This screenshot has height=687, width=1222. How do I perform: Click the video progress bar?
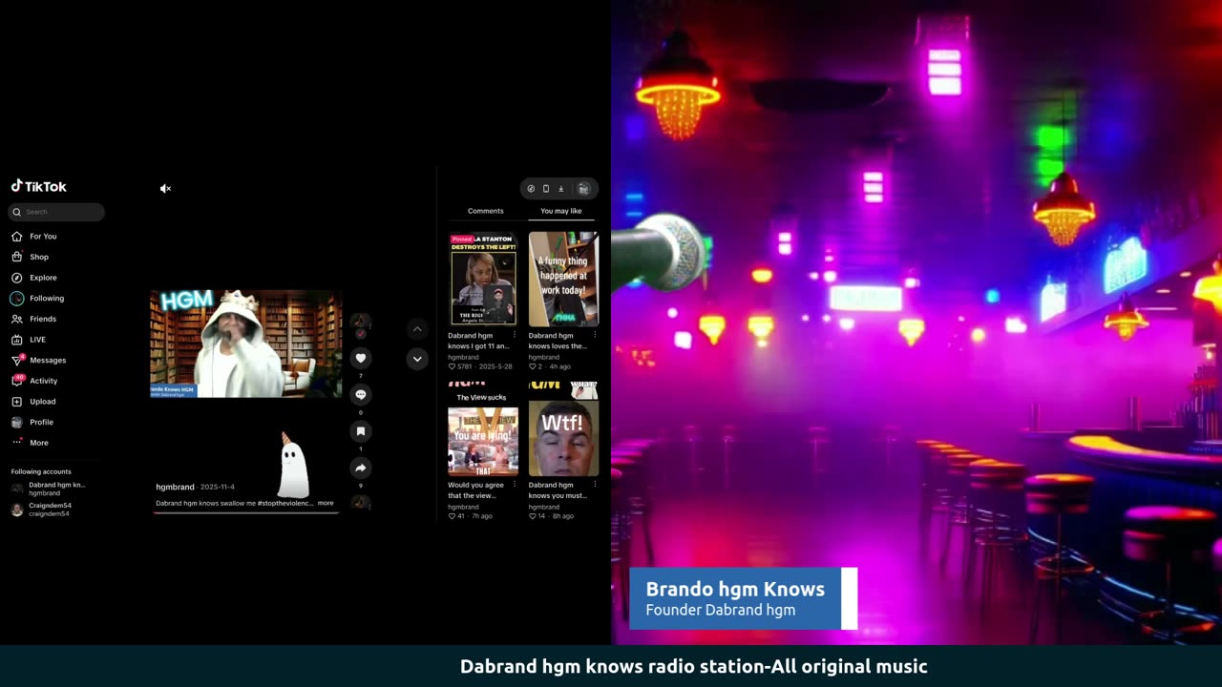(x=246, y=512)
